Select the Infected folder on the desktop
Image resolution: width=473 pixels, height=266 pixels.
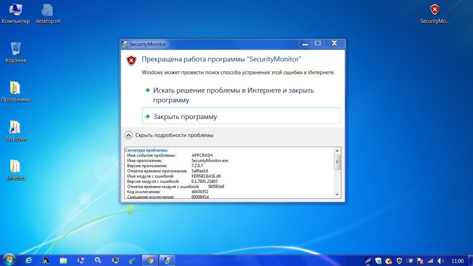tap(16, 170)
